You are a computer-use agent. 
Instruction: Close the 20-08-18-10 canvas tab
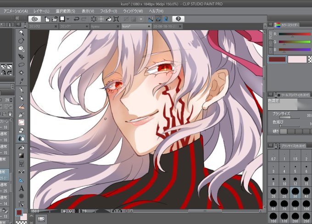click(x=180, y=26)
